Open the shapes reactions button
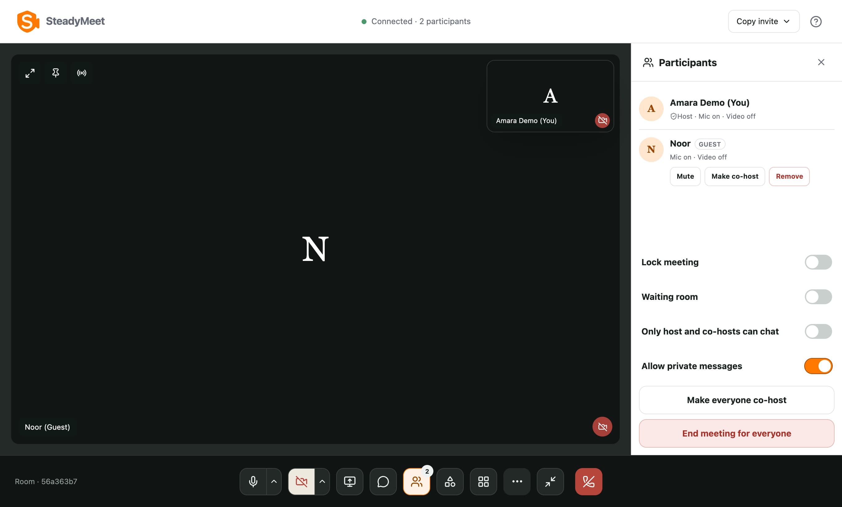Image resolution: width=842 pixels, height=507 pixels. pyautogui.click(x=450, y=481)
